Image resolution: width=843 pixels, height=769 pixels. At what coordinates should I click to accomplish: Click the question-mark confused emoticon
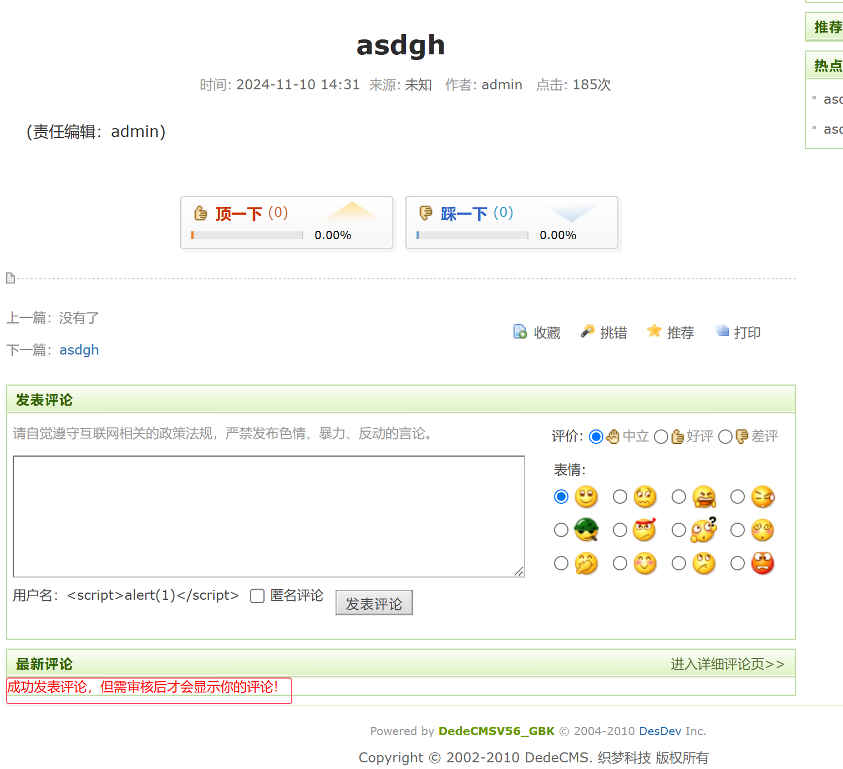[704, 530]
